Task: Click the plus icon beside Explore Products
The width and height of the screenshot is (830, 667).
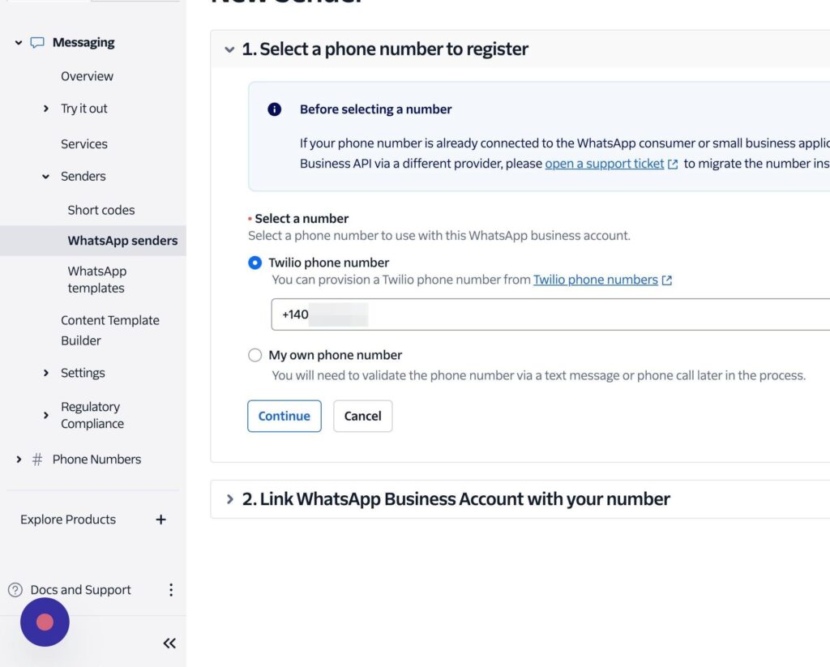Action: (x=160, y=519)
